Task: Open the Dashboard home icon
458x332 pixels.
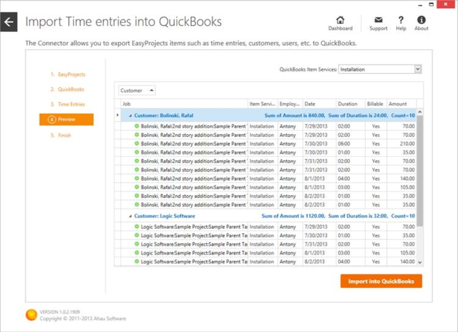Action: pyautogui.click(x=340, y=20)
